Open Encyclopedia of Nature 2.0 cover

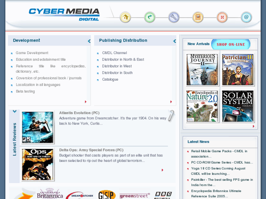click(x=202, y=106)
